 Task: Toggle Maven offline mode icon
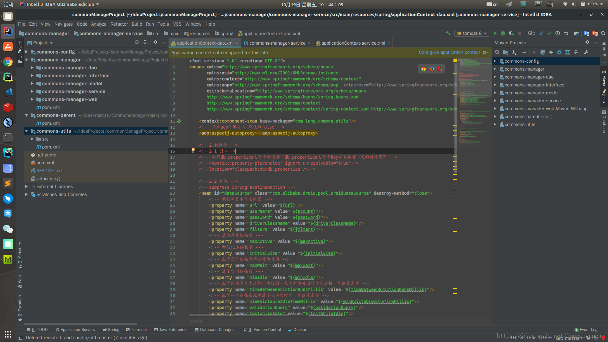coord(551,52)
